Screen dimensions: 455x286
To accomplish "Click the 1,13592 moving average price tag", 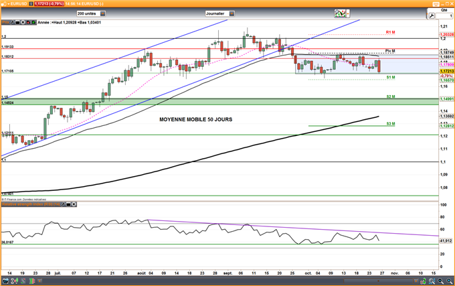I will click(x=447, y=116).
